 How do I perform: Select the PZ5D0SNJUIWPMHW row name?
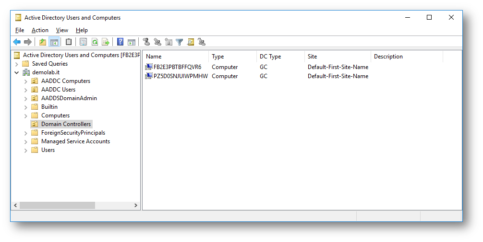[x=181, y=76]
